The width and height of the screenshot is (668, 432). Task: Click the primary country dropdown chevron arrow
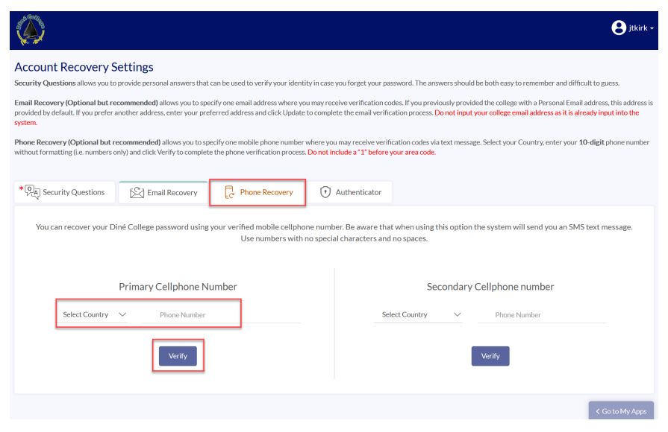coord(122,314)
